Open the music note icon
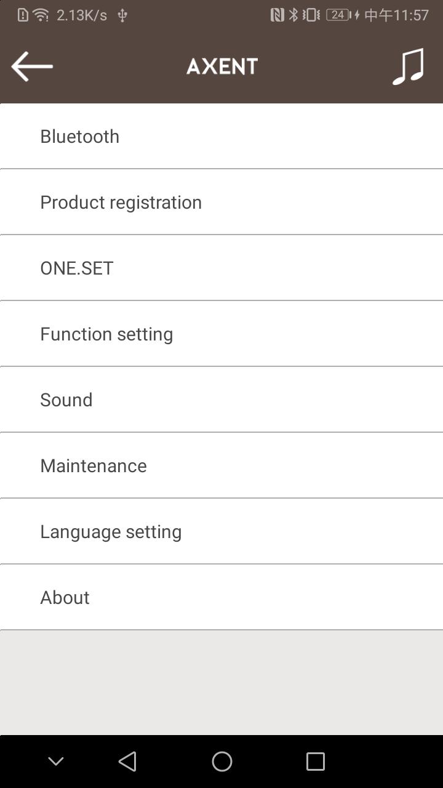This screenshot has width=443, height=788. pyautogui.click(x=409, y=66)
